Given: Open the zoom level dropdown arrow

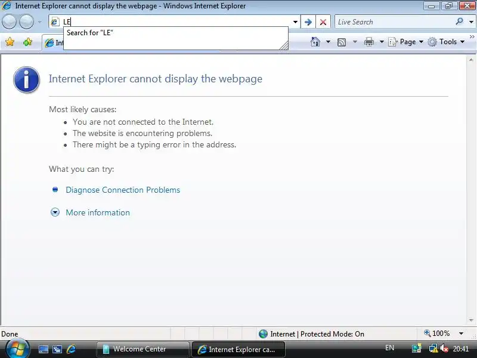Looking at the screenshot, I should click(x=461, y=334).
